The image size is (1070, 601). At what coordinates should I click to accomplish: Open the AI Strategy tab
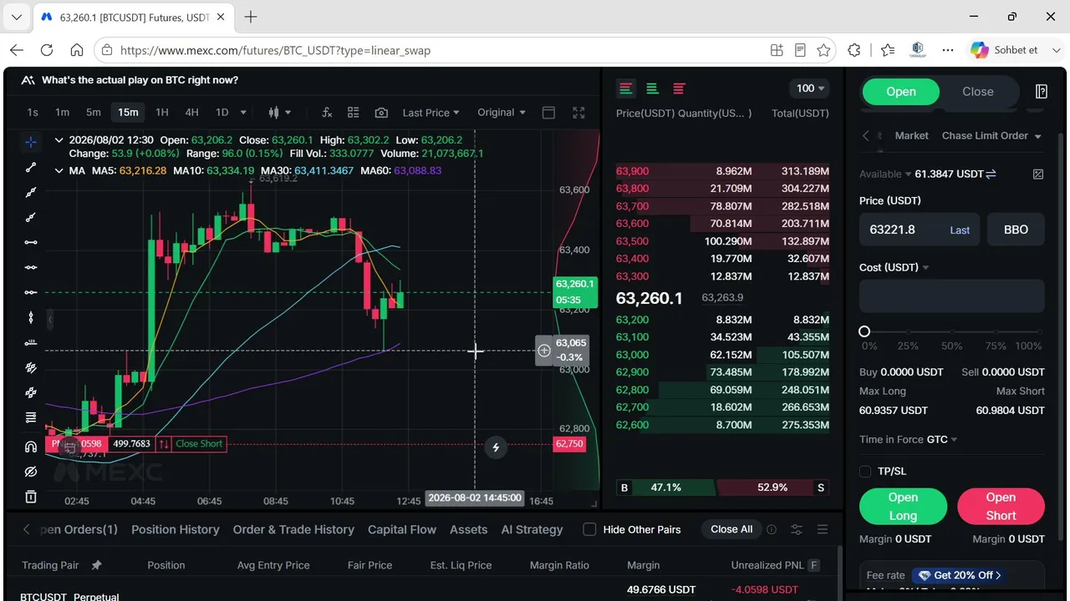(532, 529)
